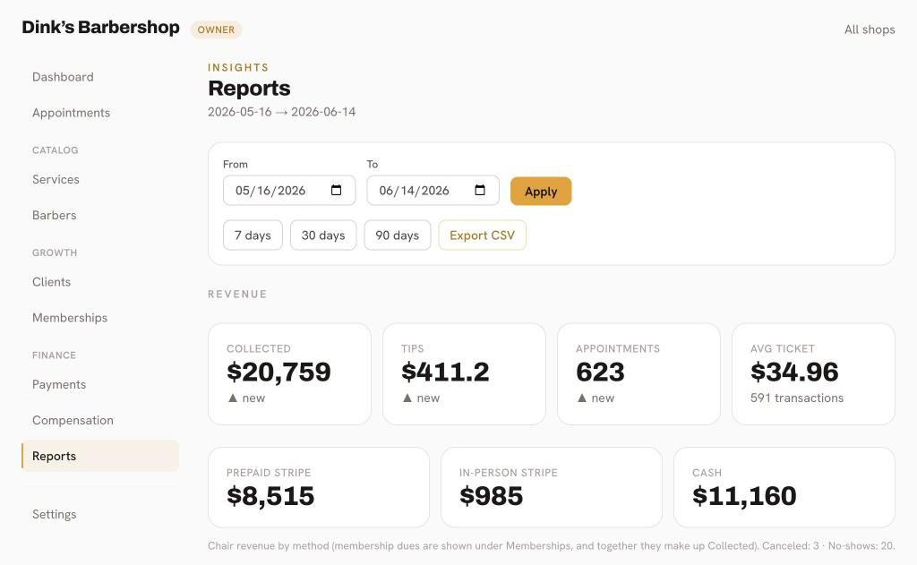
Task: Click the To date field 06/14/2026
Action: (x=433, y=190)
